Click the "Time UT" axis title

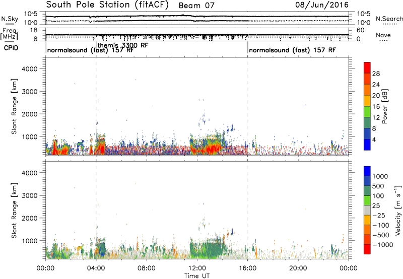[x=197, y=275]
